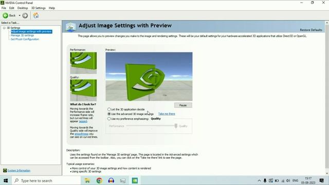Follow the 'Take me there' link

(167, 114)
